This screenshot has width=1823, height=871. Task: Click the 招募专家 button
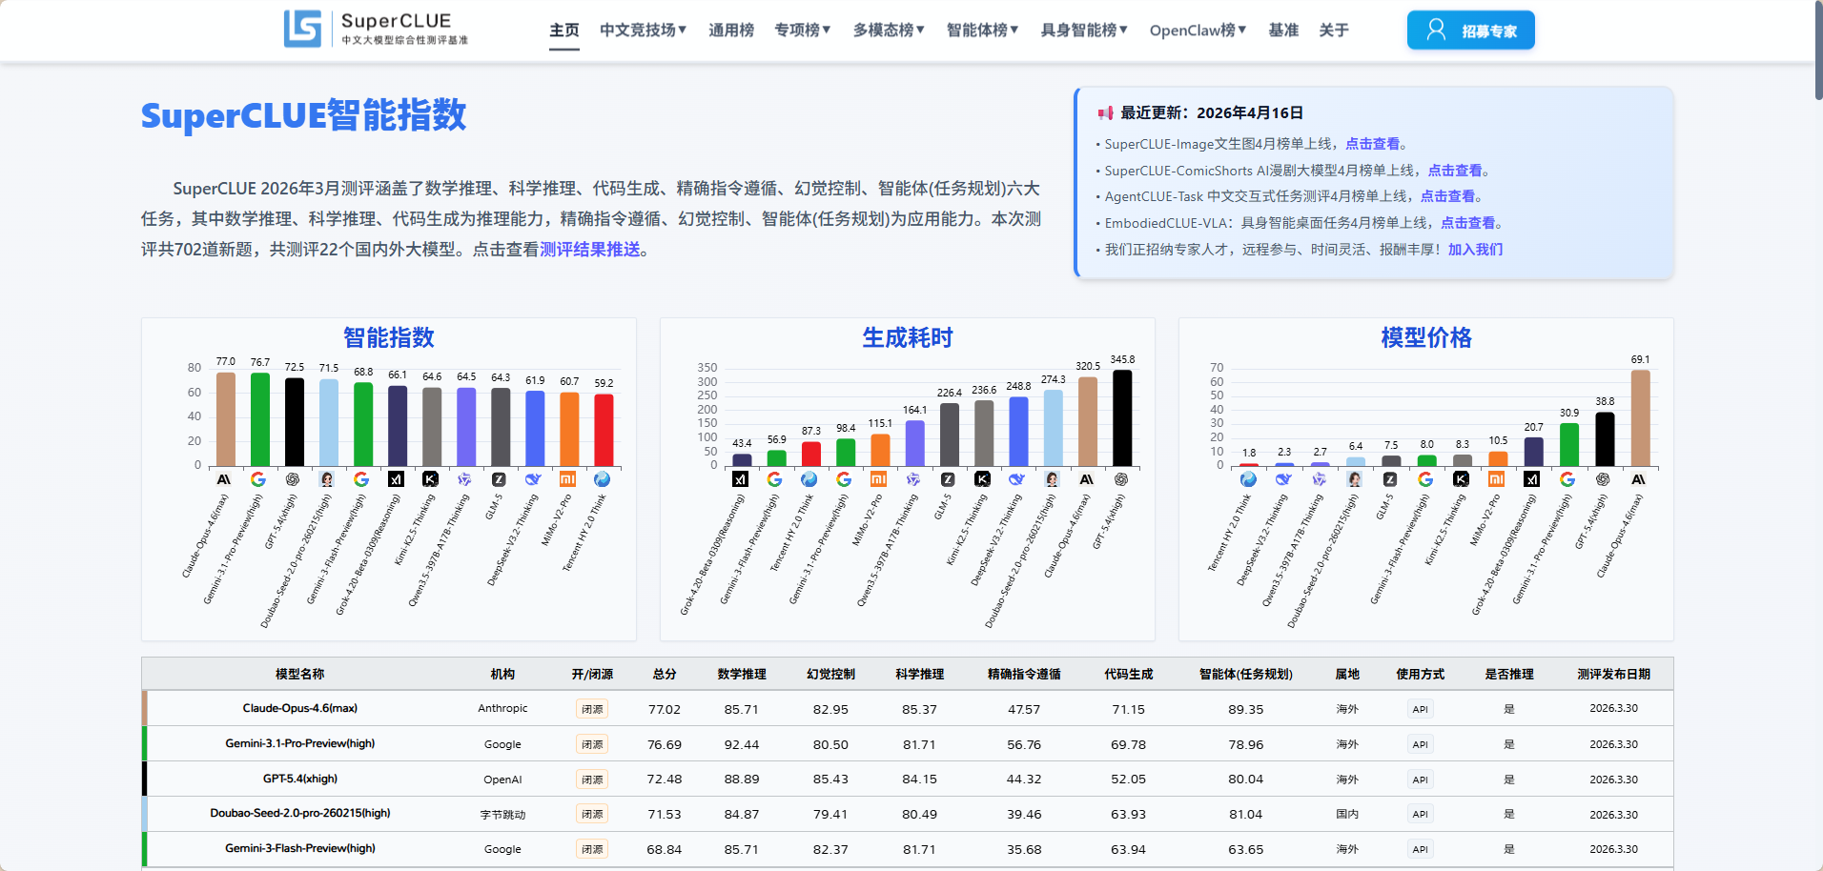point(1471,30)
